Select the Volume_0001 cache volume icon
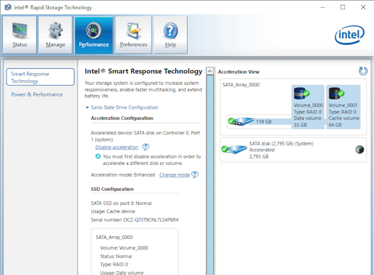This screenshot has width=374, height=275. click(337, 93)
